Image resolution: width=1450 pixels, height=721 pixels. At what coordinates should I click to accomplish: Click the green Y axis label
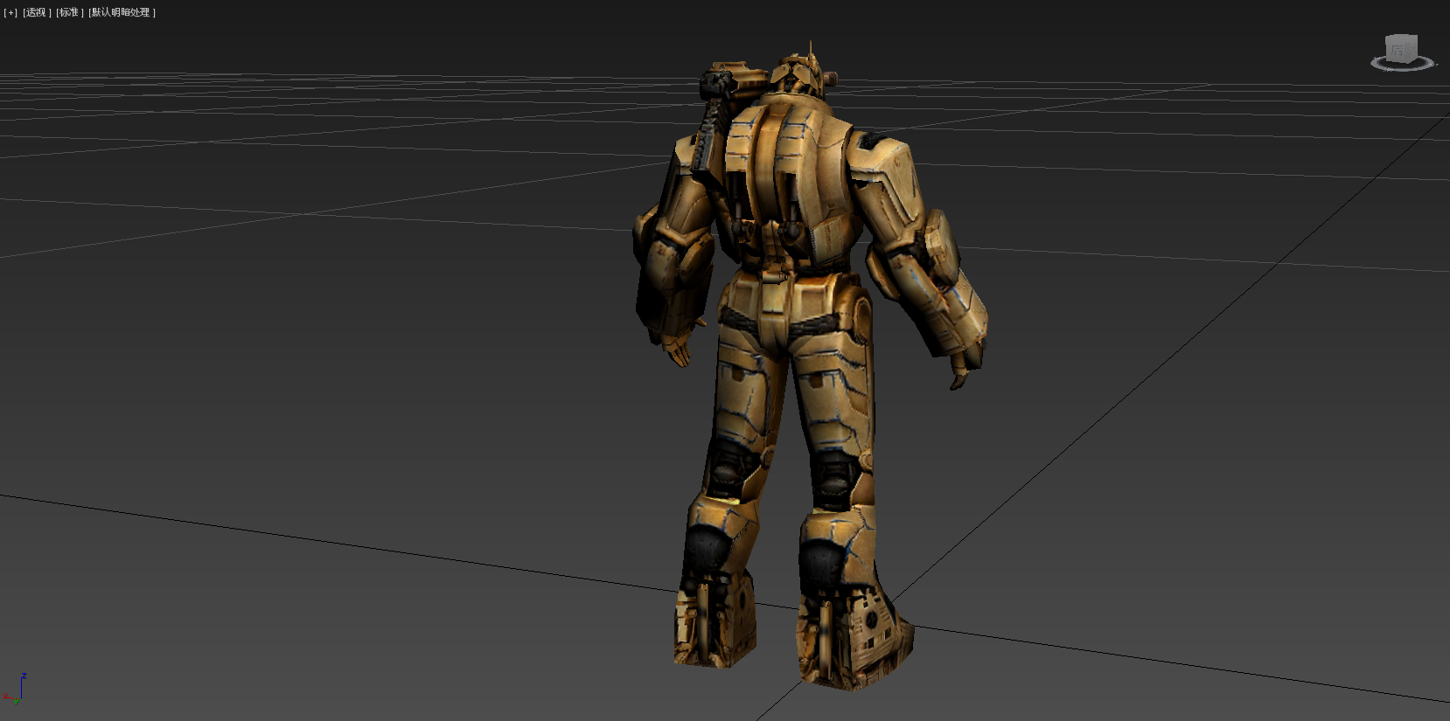pos(16,702)
